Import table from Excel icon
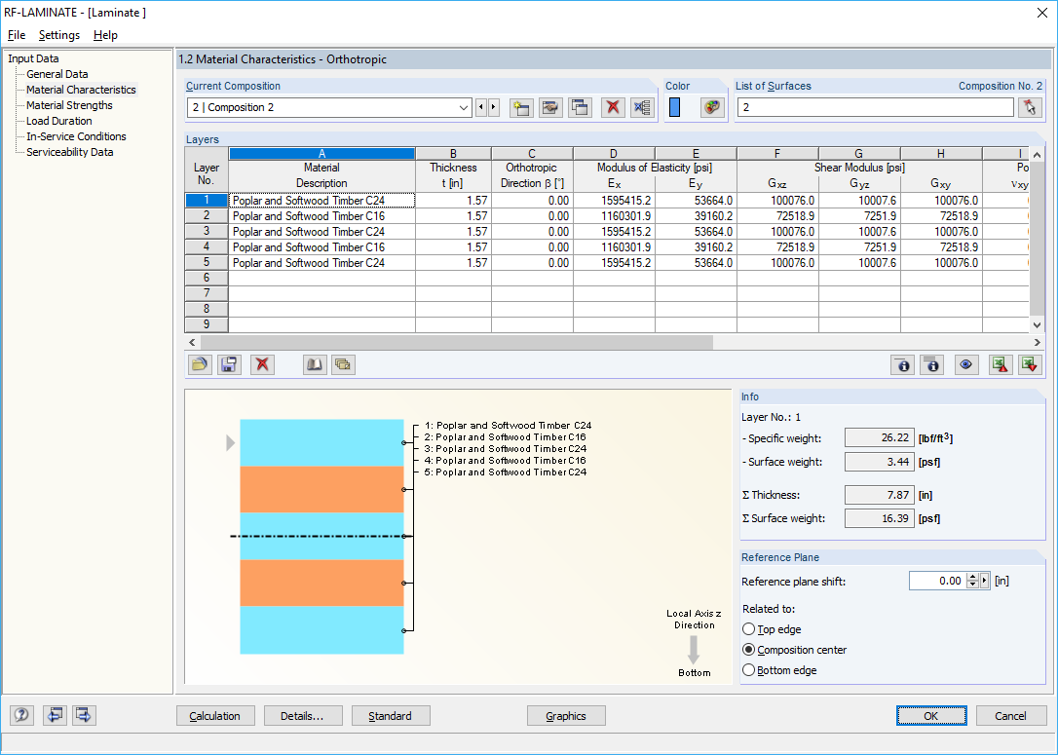Image resolution: width=1058 pixels, height=755 pixels. click(1030, 365)
